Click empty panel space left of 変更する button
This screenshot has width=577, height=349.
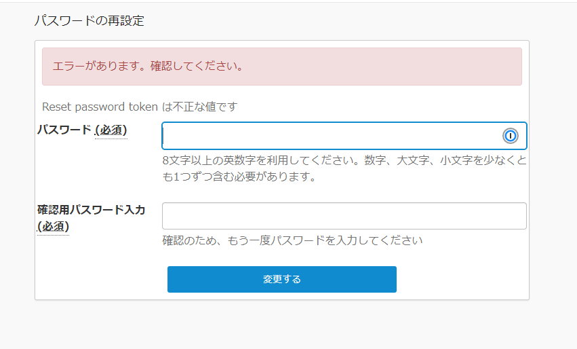[x=102, y=279]
